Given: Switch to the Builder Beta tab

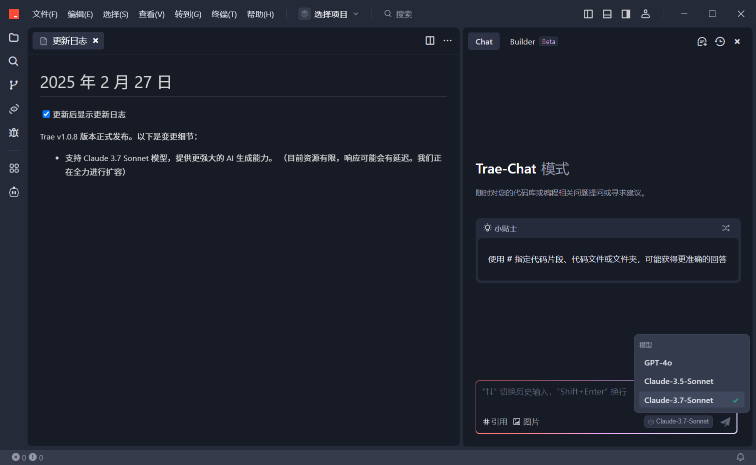Looking at the screenshot, I should click(x=534, y=41).
